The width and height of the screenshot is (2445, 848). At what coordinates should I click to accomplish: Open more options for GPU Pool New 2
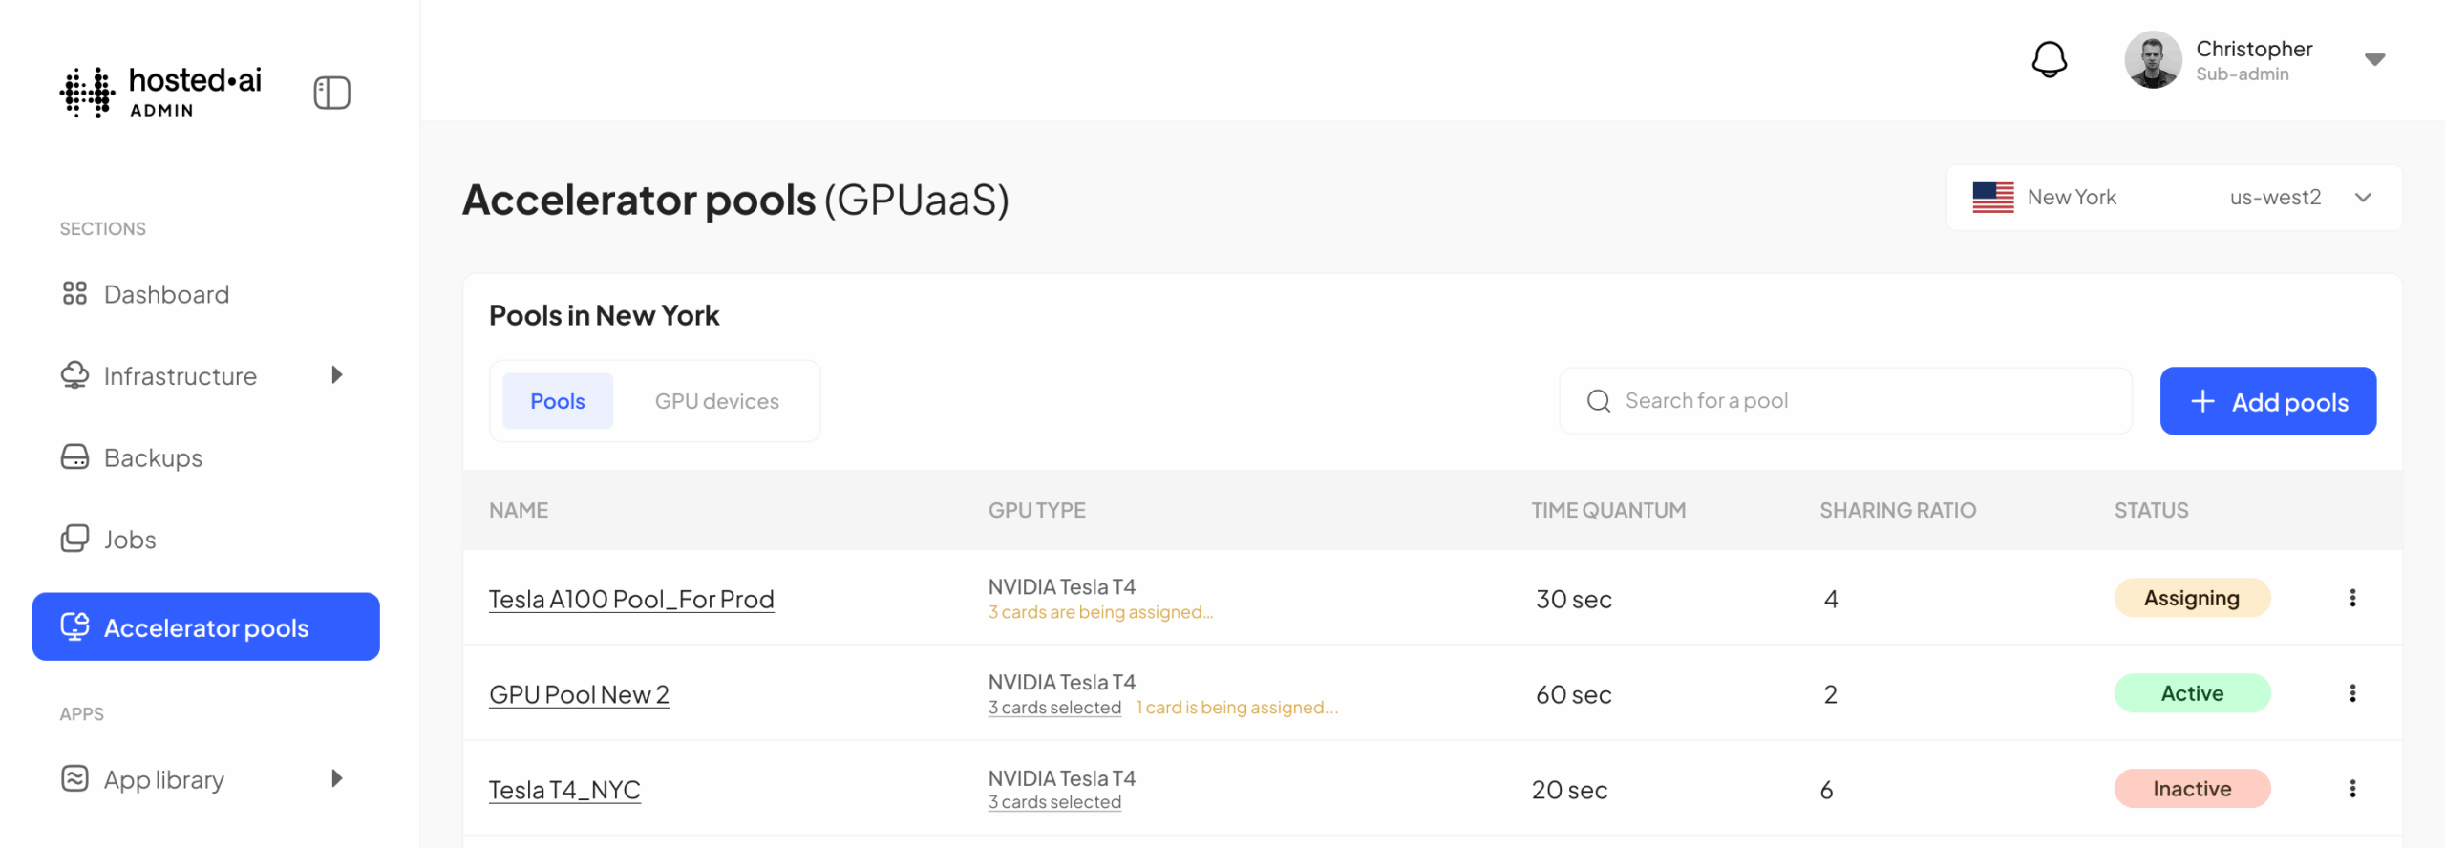pos(2352,693)
